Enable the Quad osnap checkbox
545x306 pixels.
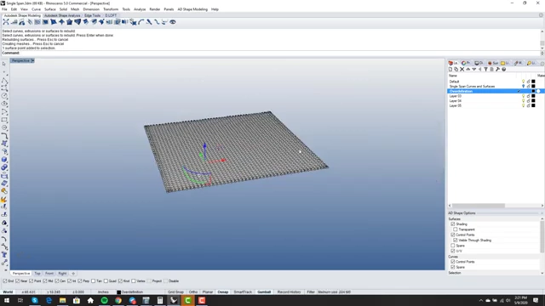106,281
